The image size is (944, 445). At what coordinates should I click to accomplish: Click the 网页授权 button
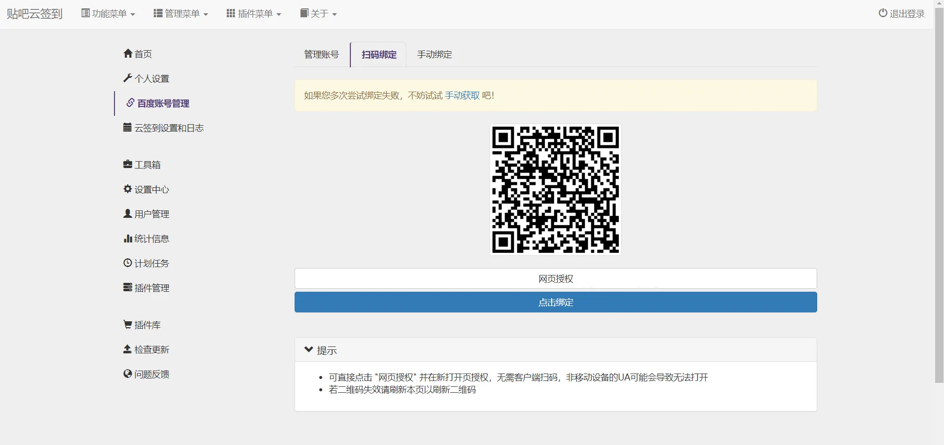click(556, 278)
